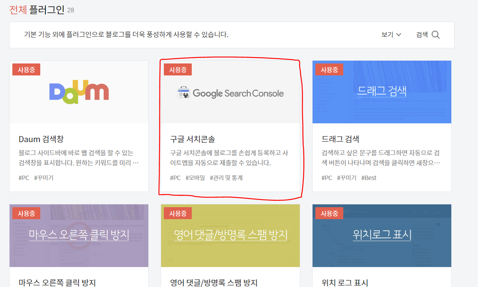
Task: Click 사용중 badge on 드래그 검색 card
Action: pyautogui.click(x=329, y=69)
